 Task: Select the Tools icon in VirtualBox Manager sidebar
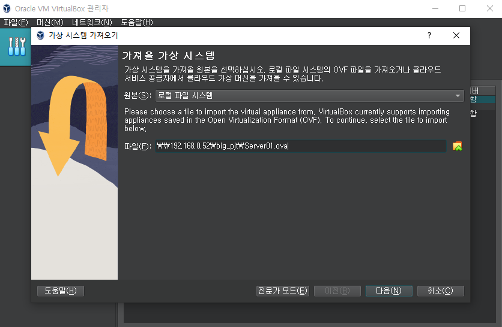17,47
